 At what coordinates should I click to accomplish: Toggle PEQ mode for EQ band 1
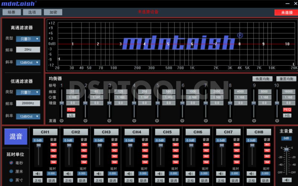(71, 110)
